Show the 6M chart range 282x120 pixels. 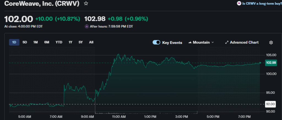coord(47,42)
